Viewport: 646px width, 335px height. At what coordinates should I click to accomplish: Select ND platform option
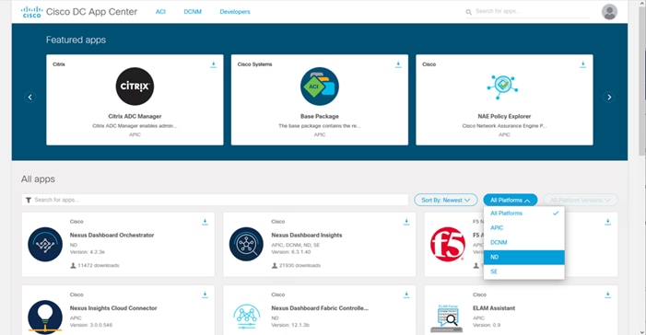tap(524, 257)
